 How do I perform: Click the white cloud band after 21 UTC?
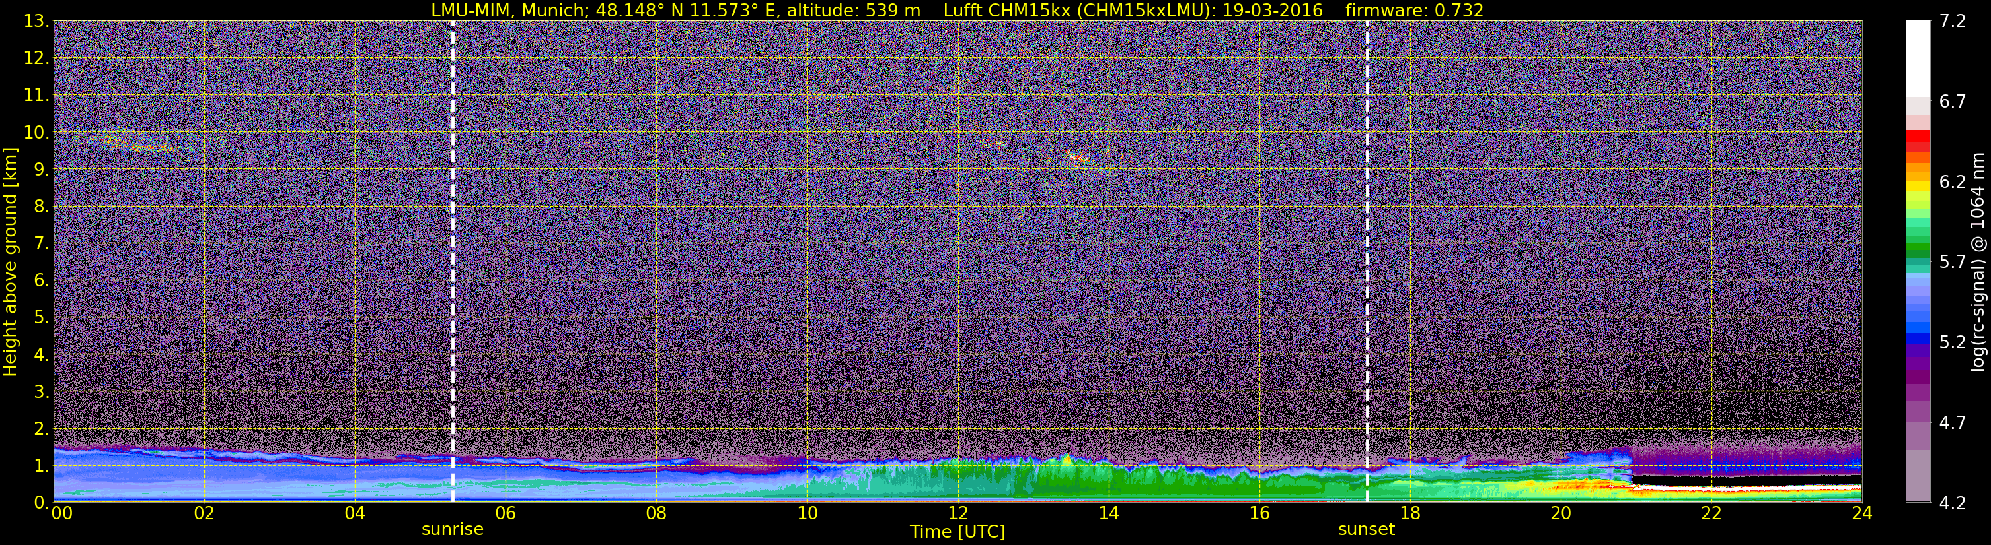[1747, 489]
